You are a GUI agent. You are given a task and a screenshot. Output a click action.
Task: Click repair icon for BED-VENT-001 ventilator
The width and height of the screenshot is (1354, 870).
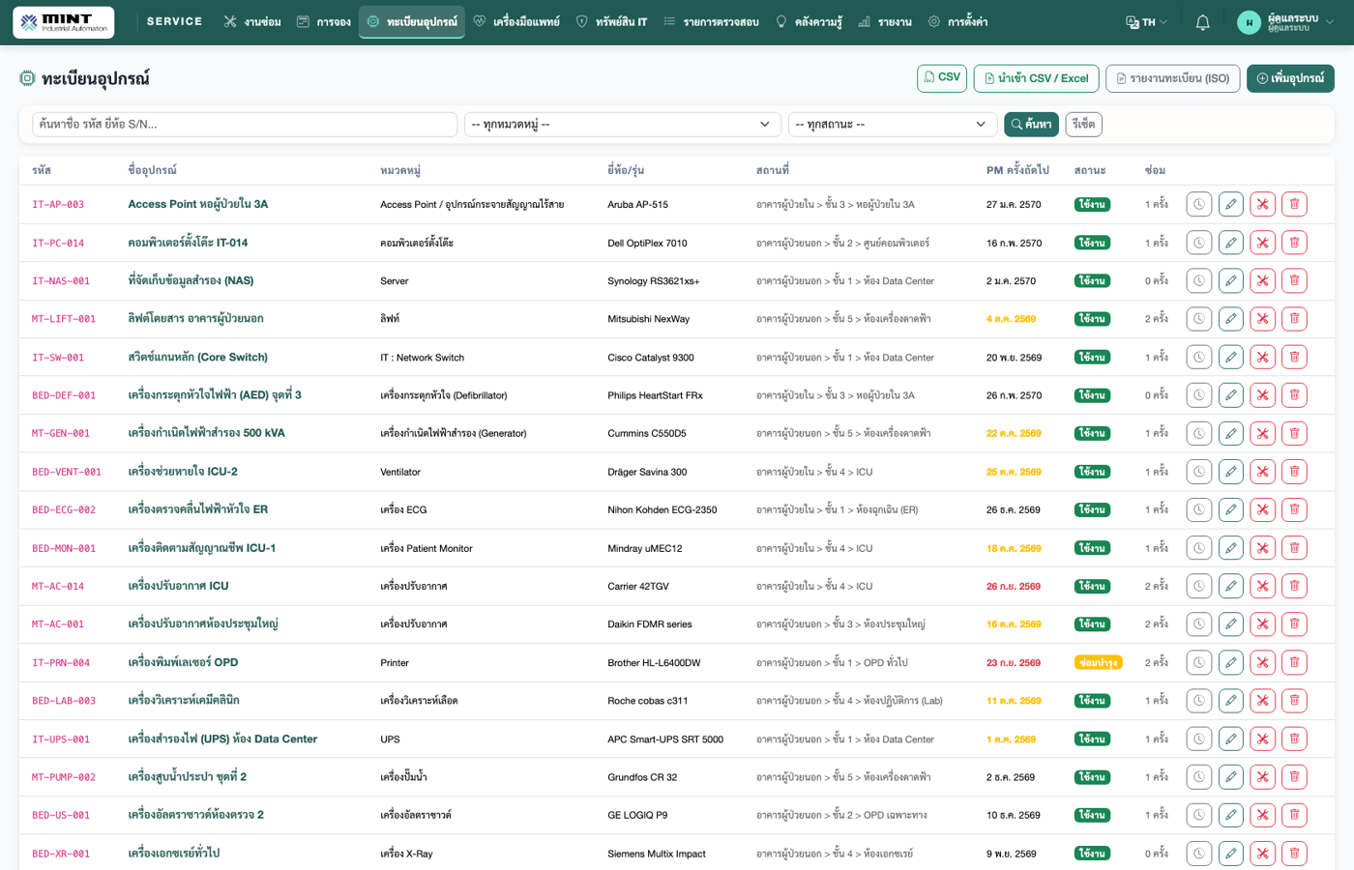(x=1262, y=472)
